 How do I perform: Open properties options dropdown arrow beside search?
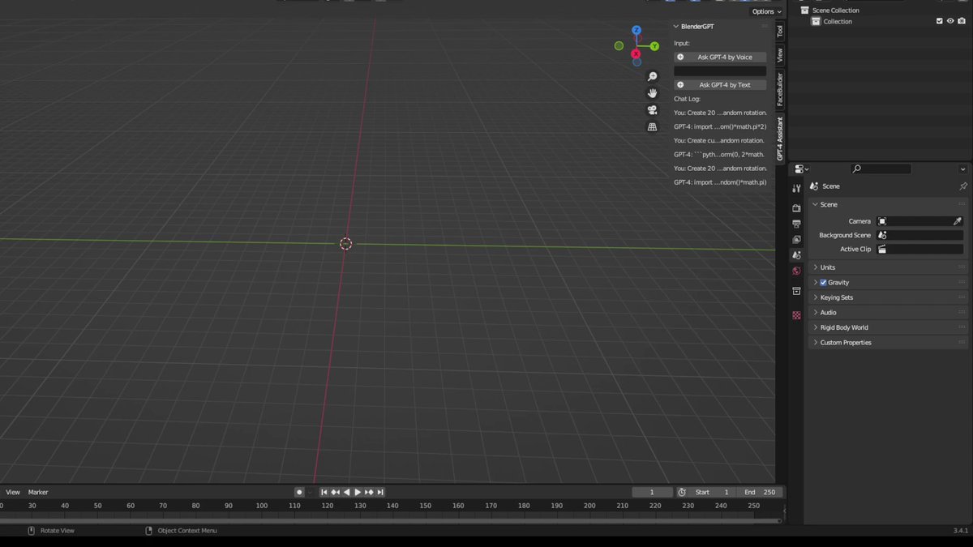pyautogui.click(x=962, y=169)
